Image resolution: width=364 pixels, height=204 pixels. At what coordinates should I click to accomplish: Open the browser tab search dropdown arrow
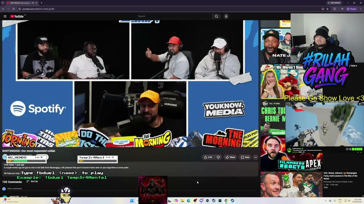click(x=3, y=3)
